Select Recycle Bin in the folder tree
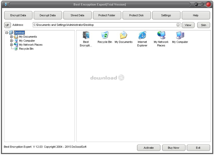Image resolution: width=215 pixels, height=155 pixels. (x=26, y=49)
